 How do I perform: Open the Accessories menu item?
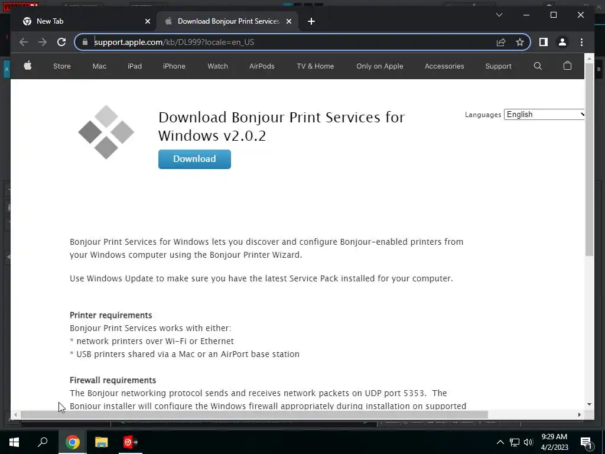point(444,66)
